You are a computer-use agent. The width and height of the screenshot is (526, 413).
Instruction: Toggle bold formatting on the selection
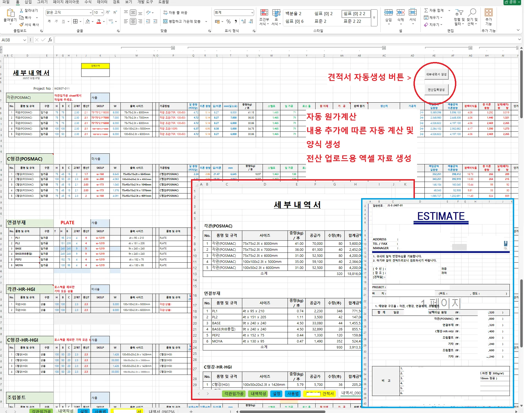(x=49, y=22)
